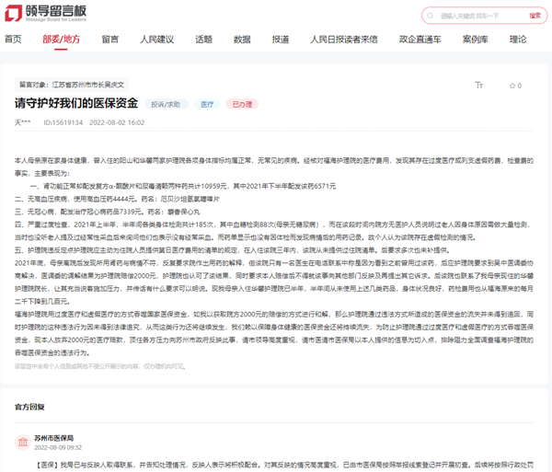Viewport: 552px width, 472px height.
Task: Click the 留言对象 江苏省苏州市市长 label
Action: point(72,85)
